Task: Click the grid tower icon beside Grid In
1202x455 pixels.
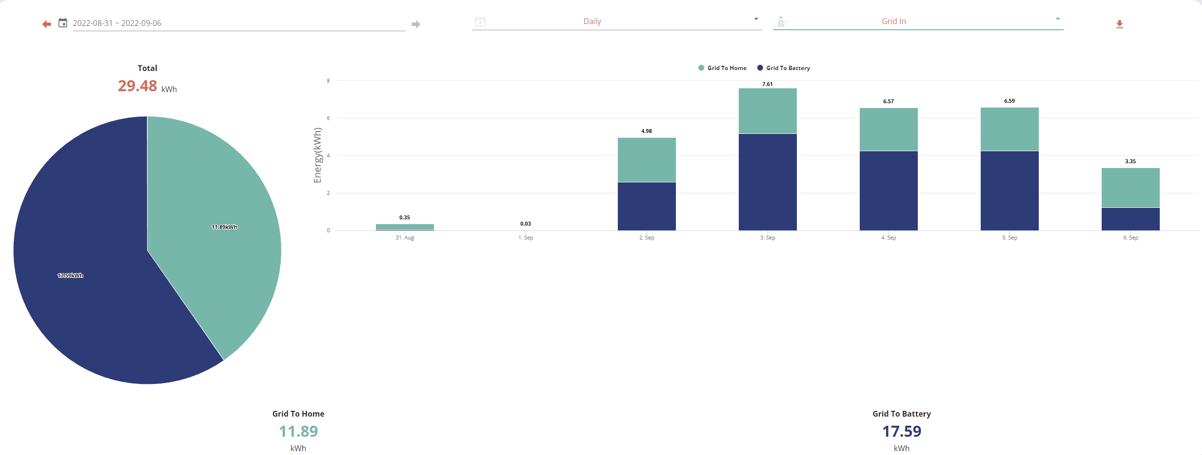Action: [x=782, y=22]
